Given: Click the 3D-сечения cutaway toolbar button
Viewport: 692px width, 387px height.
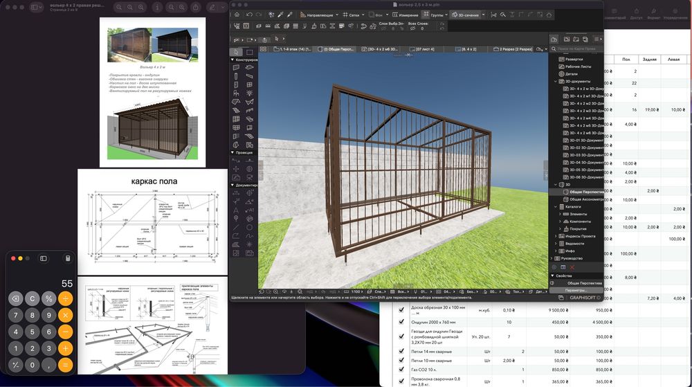Looking at the screenshot, I should click(x=466, y=15).
